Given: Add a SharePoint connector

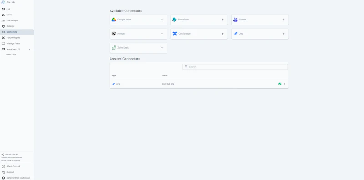Looking at the screenshot, I should [222, 20].
